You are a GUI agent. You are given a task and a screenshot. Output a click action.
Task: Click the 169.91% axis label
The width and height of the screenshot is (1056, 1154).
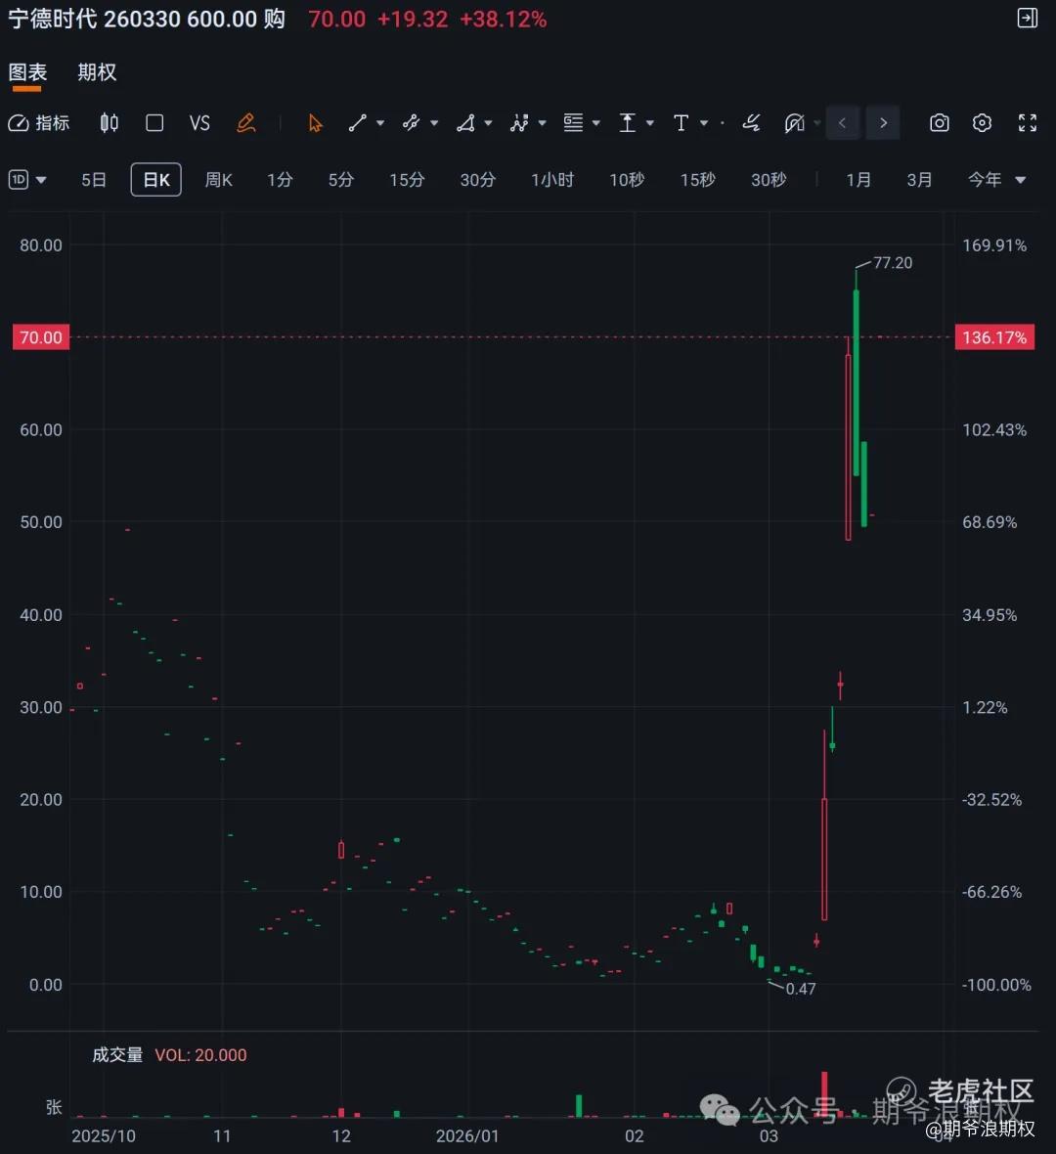(x=994, y=245)
